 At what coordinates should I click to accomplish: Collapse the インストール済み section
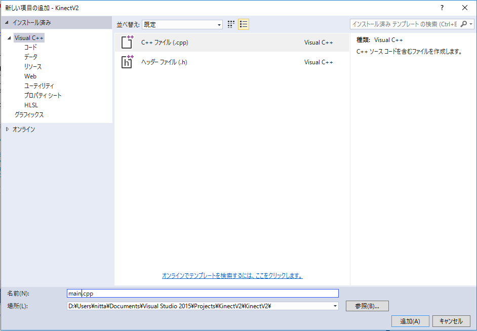7,23
